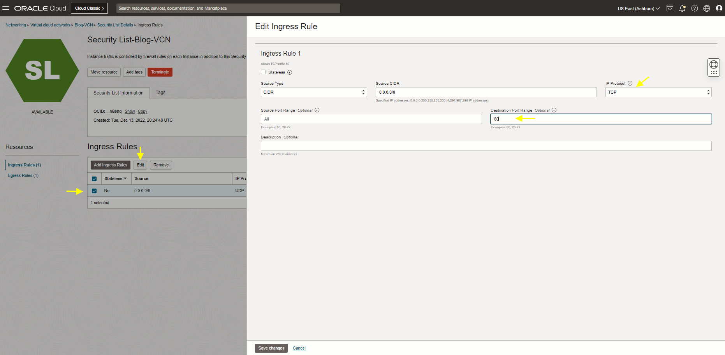This screenshot has width=725, height=355.
Task: Switch to the Tags tab
Action: coord(160,93)
